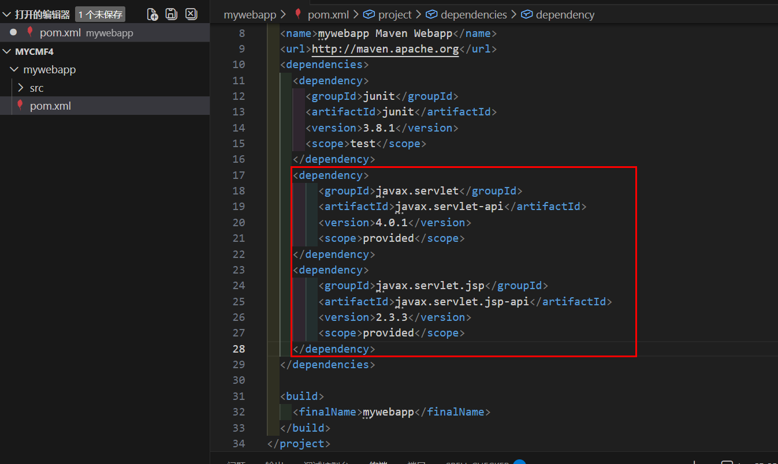Image resolution: width=778 pixels, height=464 pixels.
Task: Click the mywebapp Maven Webapp name text
Action: (385, 33)
